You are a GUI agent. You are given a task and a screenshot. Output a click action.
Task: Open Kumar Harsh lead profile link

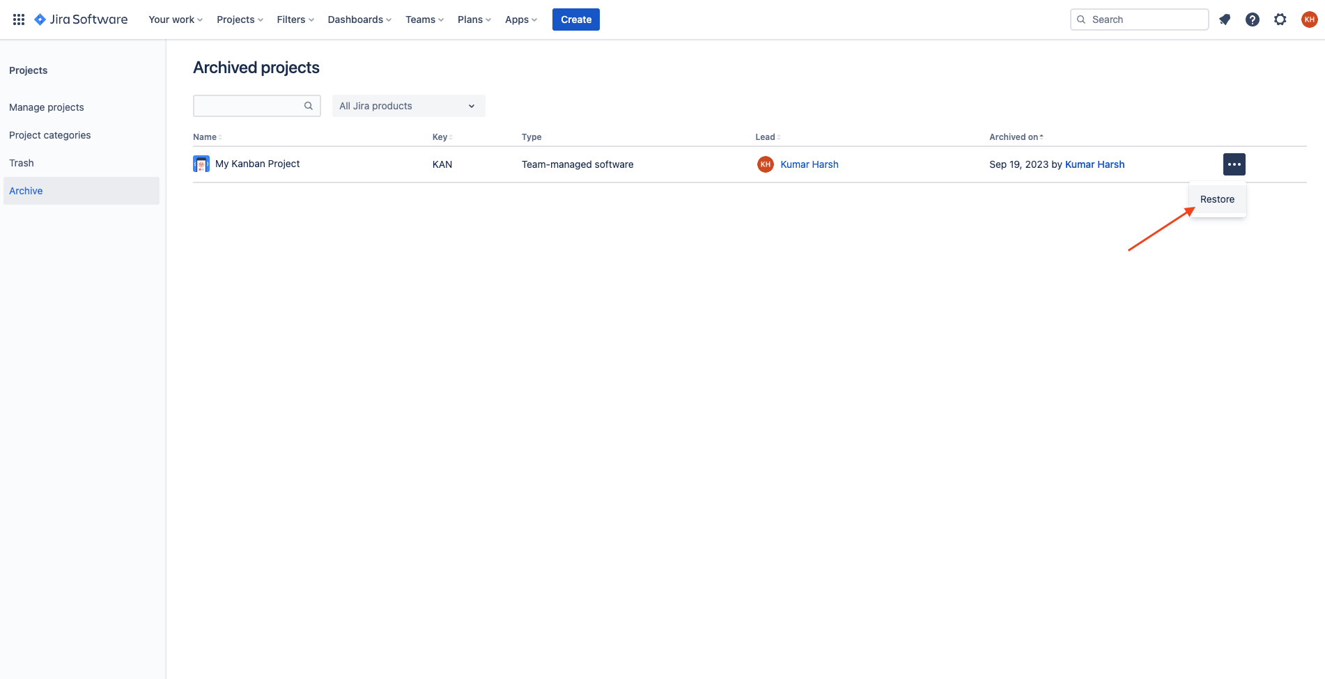[809, 164]
